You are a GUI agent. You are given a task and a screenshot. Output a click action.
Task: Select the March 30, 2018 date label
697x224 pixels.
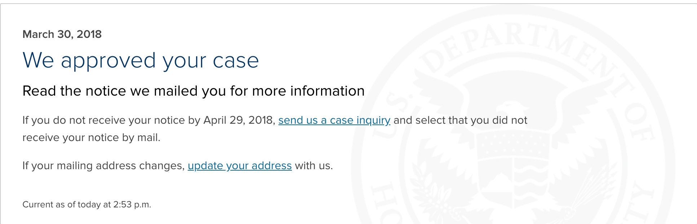point(62,34)
